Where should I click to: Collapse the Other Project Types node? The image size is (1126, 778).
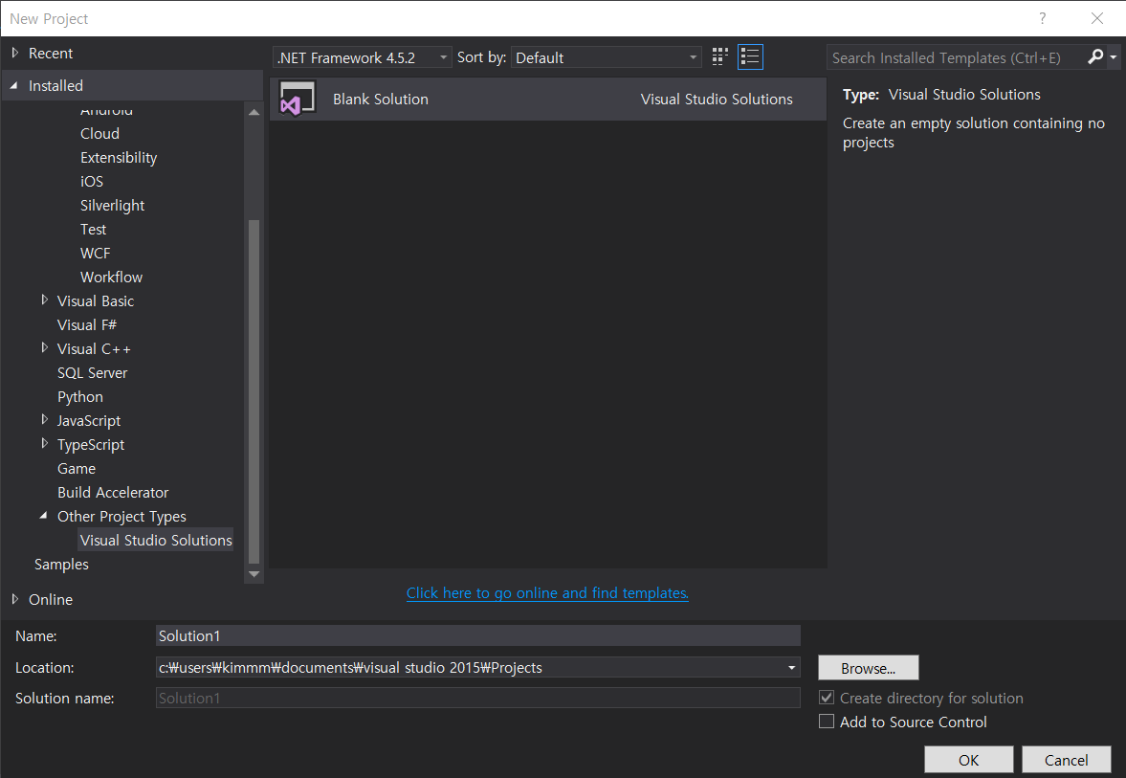44,515
